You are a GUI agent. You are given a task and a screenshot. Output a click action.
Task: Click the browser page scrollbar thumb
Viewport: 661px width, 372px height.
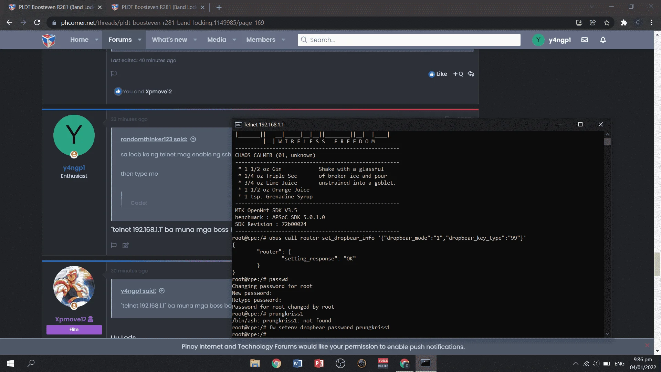(x=657, y=264)
